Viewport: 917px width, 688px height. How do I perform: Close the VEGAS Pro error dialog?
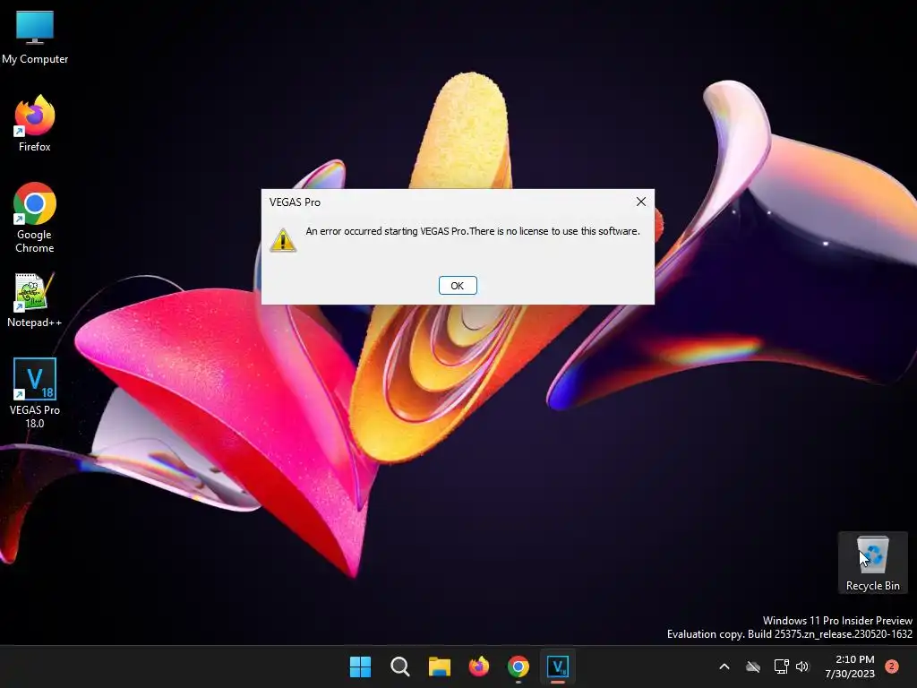click(x=641, y=202)
